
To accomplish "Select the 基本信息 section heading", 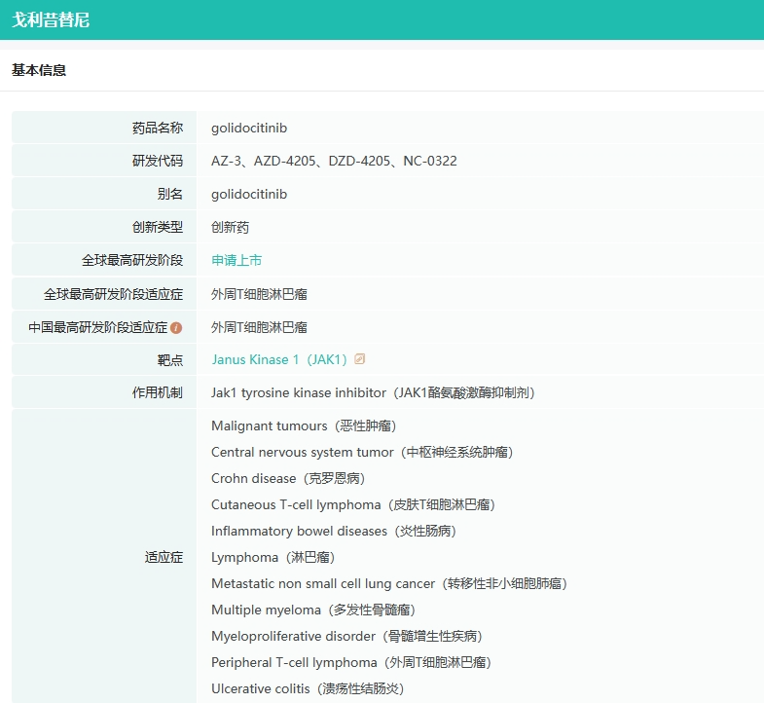I will click(x=39, y=70).
